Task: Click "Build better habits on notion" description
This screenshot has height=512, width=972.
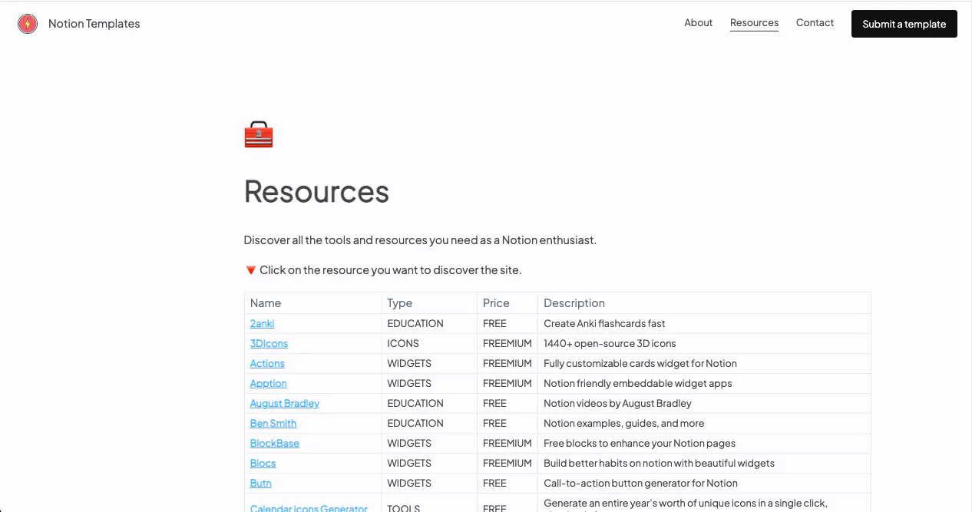Action: [x=659, y=463]
